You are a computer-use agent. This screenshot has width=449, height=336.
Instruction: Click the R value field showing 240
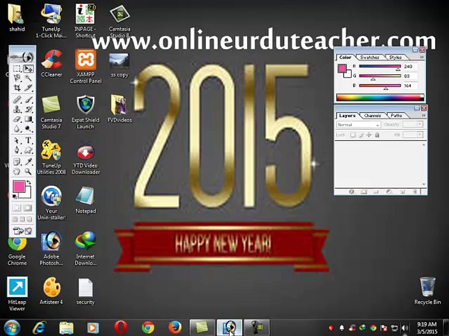tap(410, 66)
